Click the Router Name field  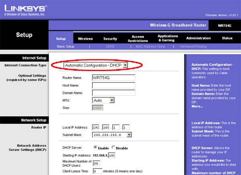coord(113,78)
